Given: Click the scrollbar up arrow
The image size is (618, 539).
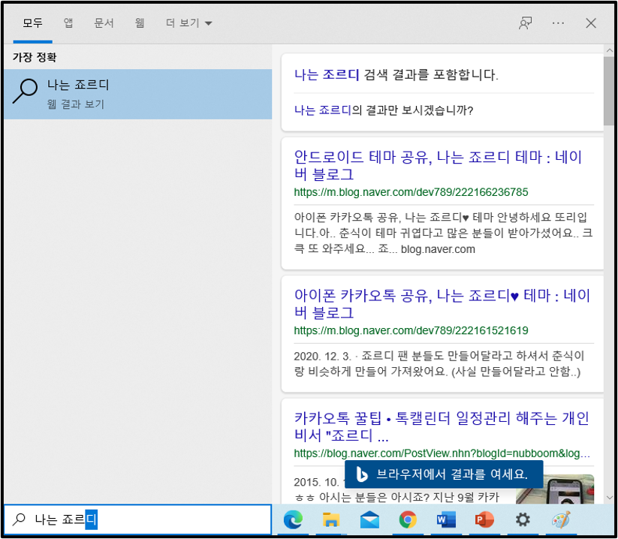Looking at the screenshot, I should tap(609, 51).
